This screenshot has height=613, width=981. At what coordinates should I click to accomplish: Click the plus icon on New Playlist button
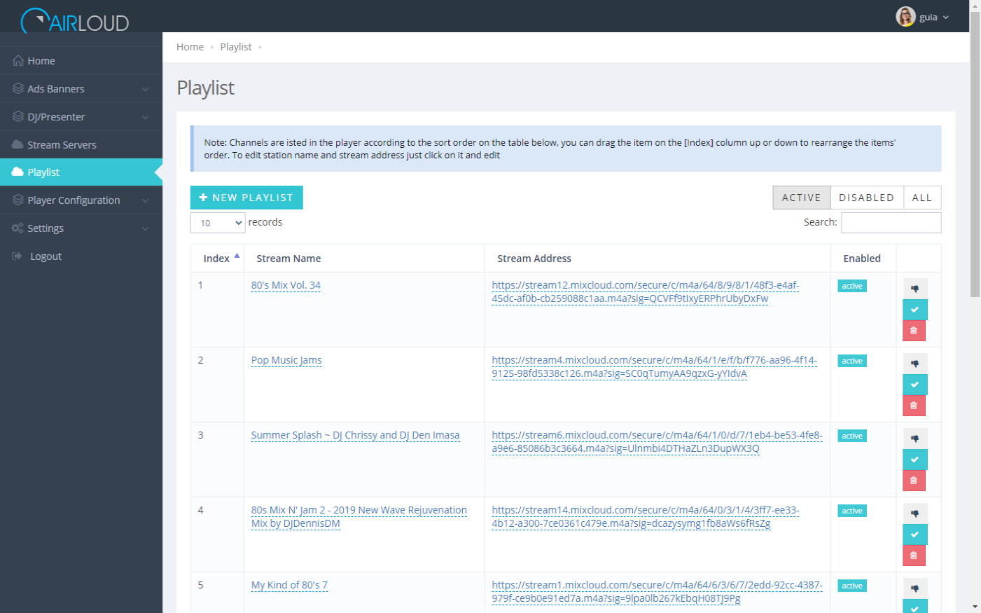pyautogui.click(x=203, y=198)
